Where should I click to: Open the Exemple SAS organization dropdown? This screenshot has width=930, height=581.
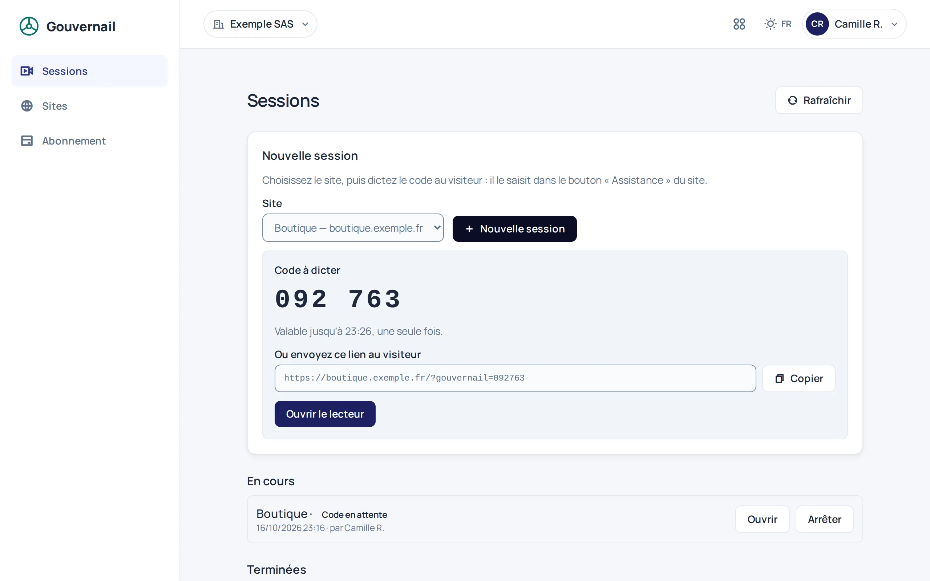[260, 24]
